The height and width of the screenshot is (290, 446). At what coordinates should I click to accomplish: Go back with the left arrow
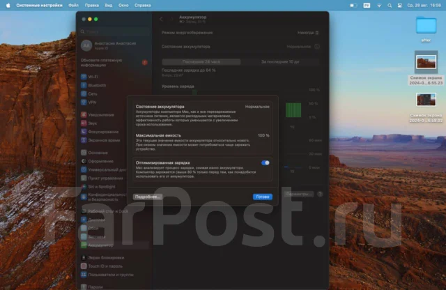tap(161, 19)
